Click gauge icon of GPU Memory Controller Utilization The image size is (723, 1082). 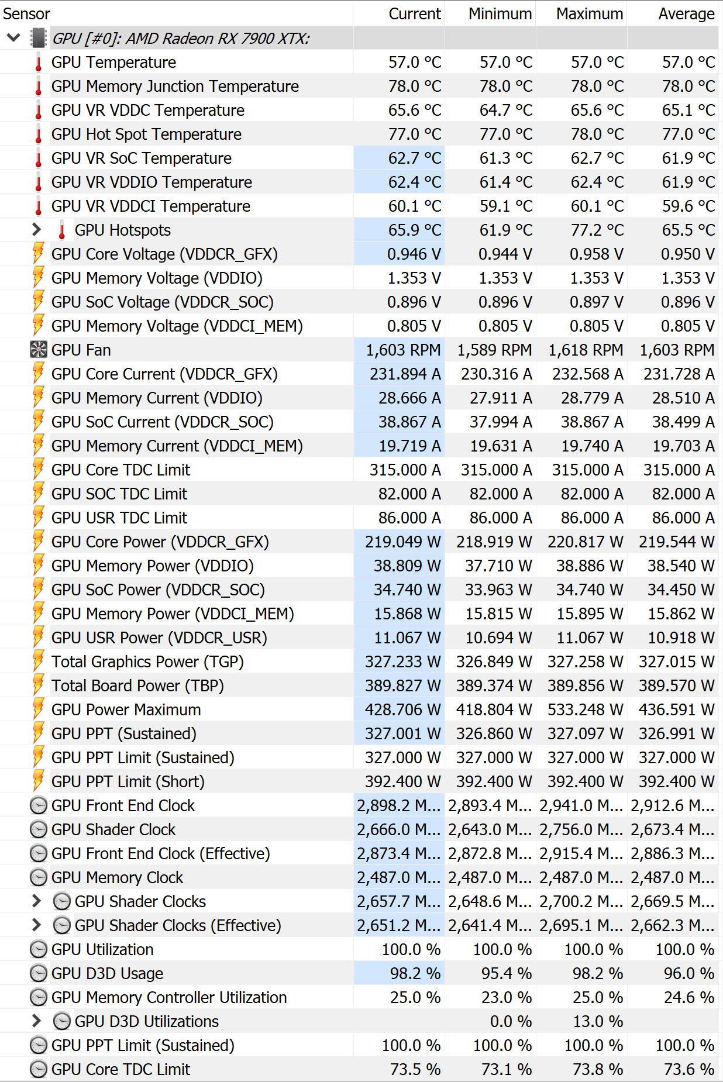[39, 997]
